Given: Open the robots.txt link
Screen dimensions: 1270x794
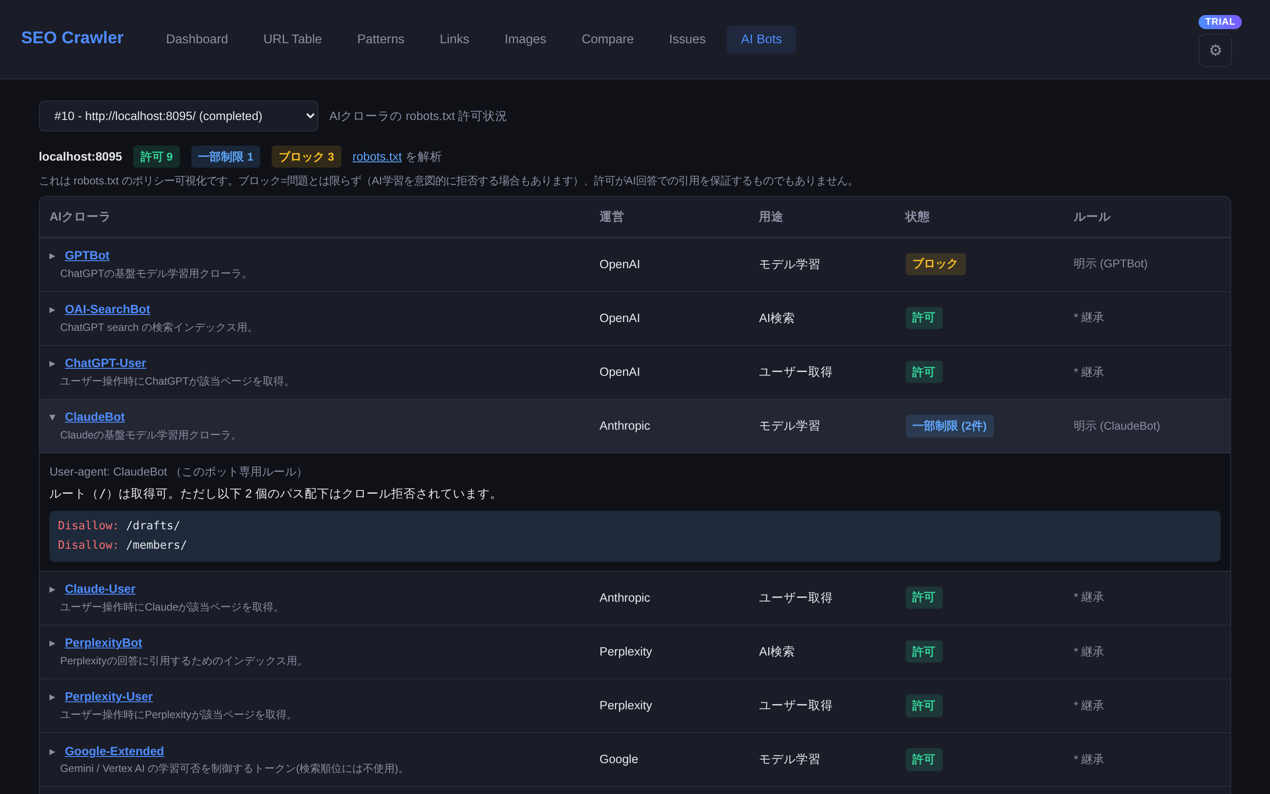Looking at the screenshot, I should pyautogui.click(x=377, y=157).
